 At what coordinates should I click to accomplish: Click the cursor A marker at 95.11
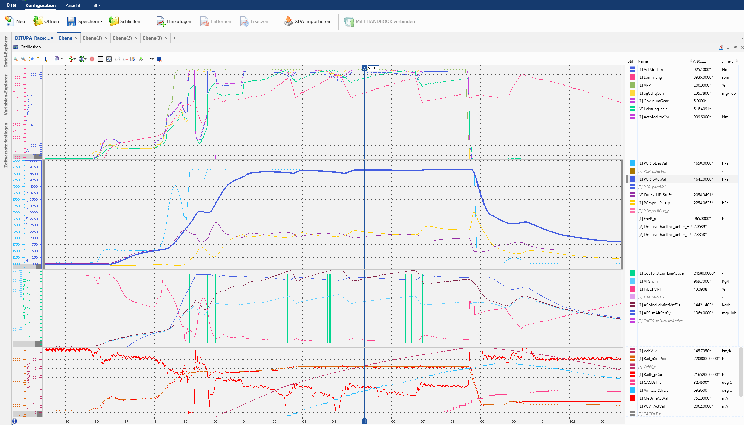click(x=364, y=68)
